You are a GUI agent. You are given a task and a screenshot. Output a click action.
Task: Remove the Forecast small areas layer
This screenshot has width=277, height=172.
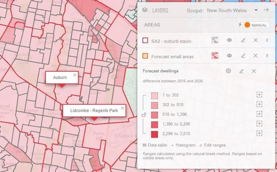(255, 56)
